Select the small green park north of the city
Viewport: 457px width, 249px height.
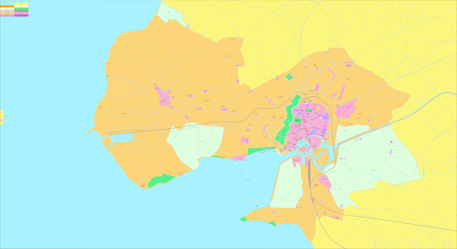(x=289, y=77)
